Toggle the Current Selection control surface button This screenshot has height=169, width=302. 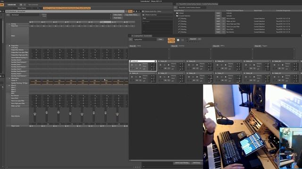tap(54, 8)
